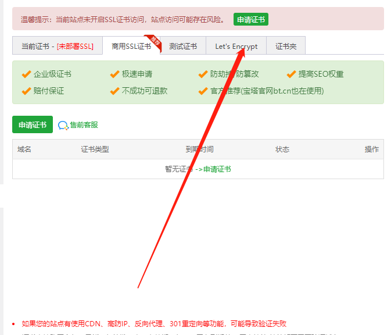This screenshot has height=335, width=391.
Task: Click the red 推荐 ribbon badge
Action: coord(155,41)
